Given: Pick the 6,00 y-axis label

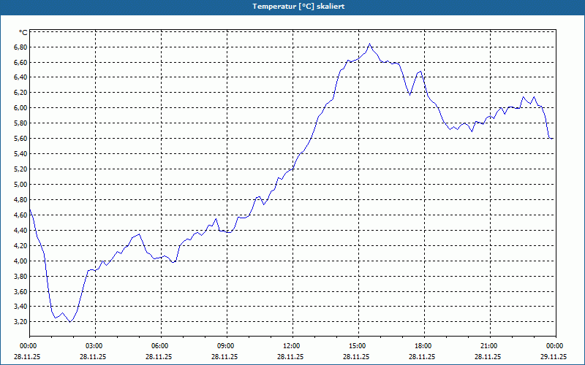Looking at the screenshot, I should click(x=20, y=108).
